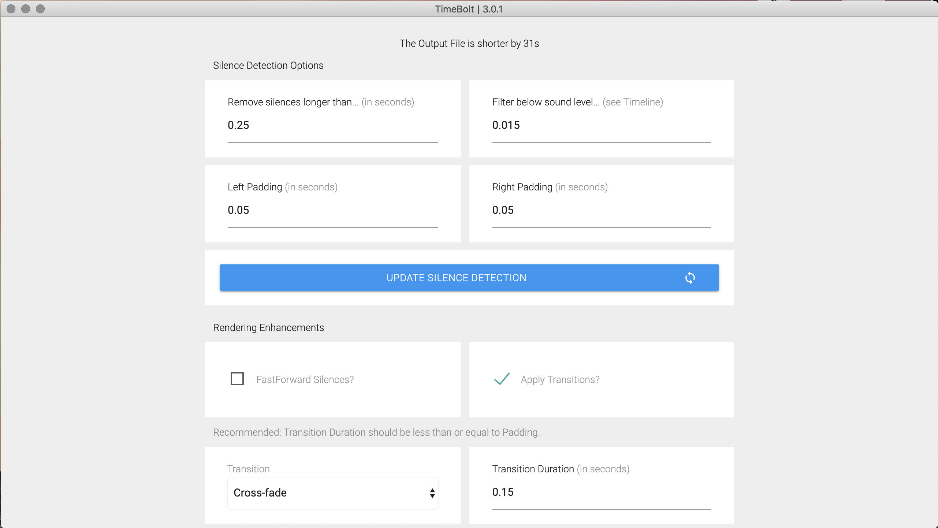This screenshot has width=938, height=528.
Task: Click the FastForward Silences? label
Action: (x=305, y=380)
